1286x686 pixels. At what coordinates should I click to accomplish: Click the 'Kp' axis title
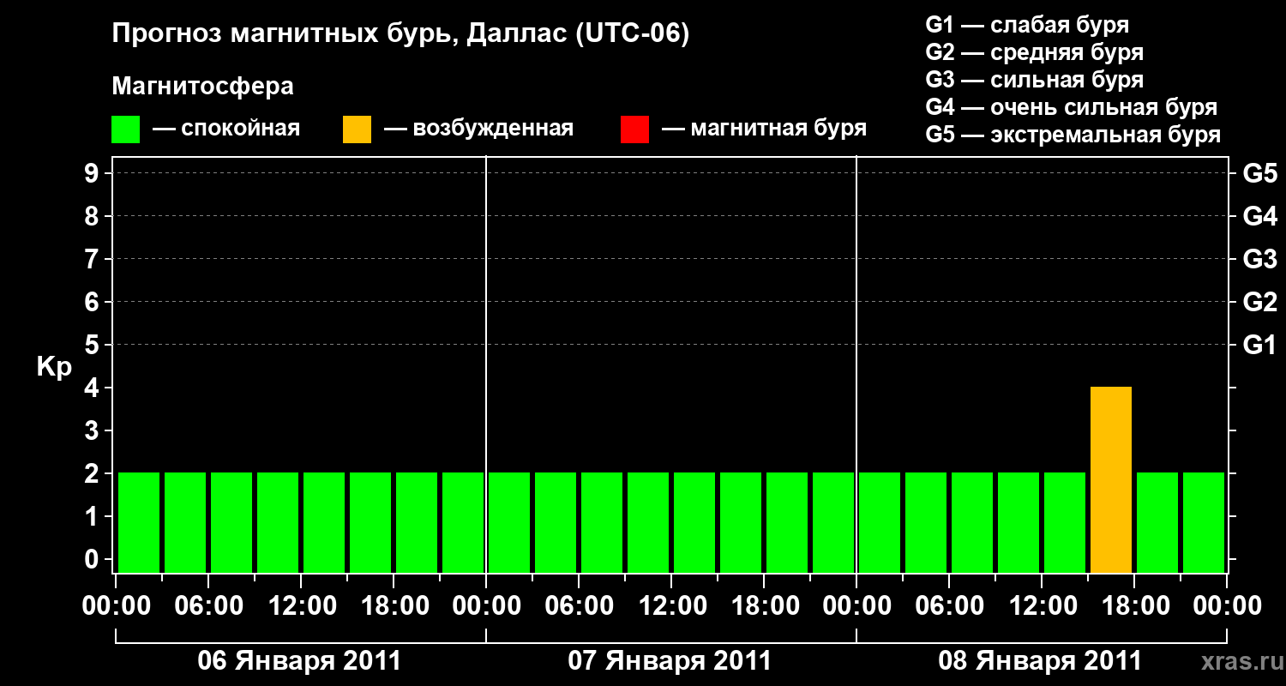[x=54, y=367]
